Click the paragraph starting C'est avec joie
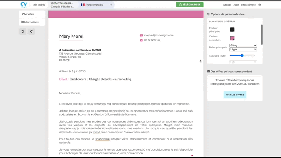Screen dimensions: 281x158 pyautogui.click(x=125, y=104)
